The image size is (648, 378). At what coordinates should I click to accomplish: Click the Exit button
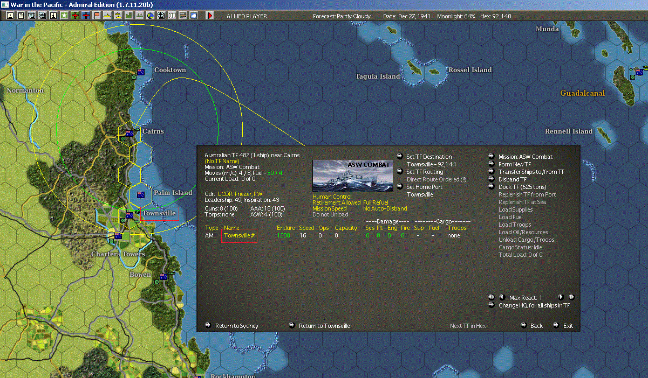tap(568, 326)
